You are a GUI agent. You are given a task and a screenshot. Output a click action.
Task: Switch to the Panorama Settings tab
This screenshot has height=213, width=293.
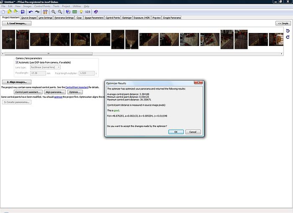[x=64, y=18]
